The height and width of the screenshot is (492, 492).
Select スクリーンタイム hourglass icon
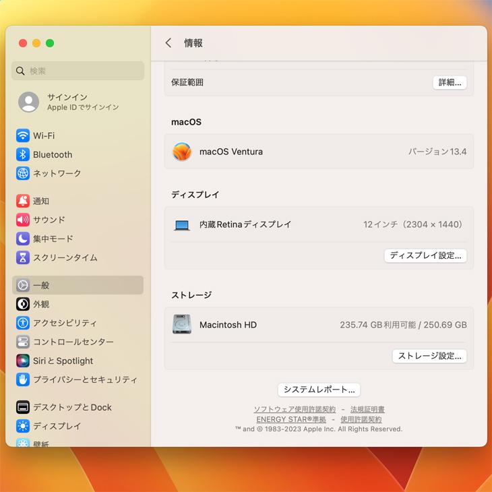coord(23,257)
